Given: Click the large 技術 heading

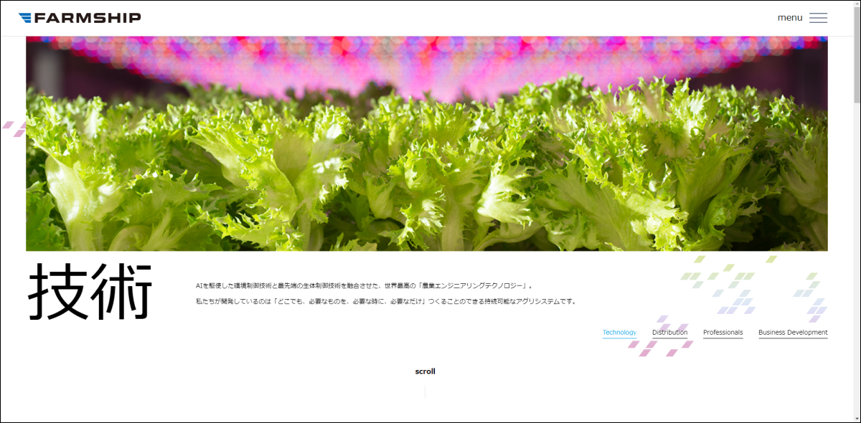Looking at the screenshot, I should pyautogui.click(x=90, y=293).
